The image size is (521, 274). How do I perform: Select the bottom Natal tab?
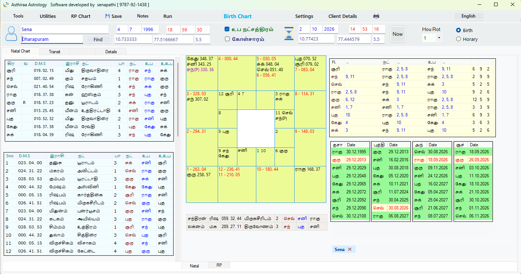point(194,266)
